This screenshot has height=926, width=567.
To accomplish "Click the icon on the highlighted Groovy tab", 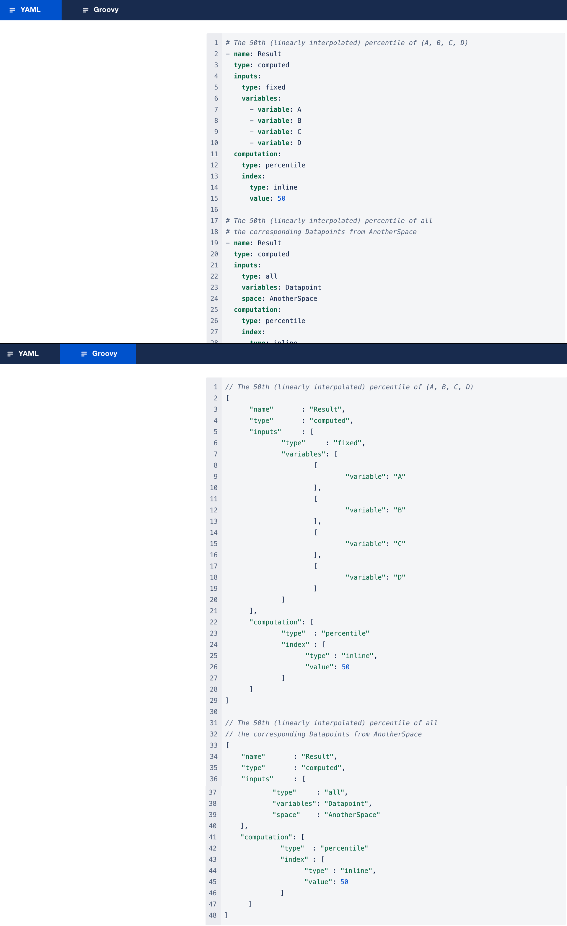I will pyautogui.click(x=84, y=354).
